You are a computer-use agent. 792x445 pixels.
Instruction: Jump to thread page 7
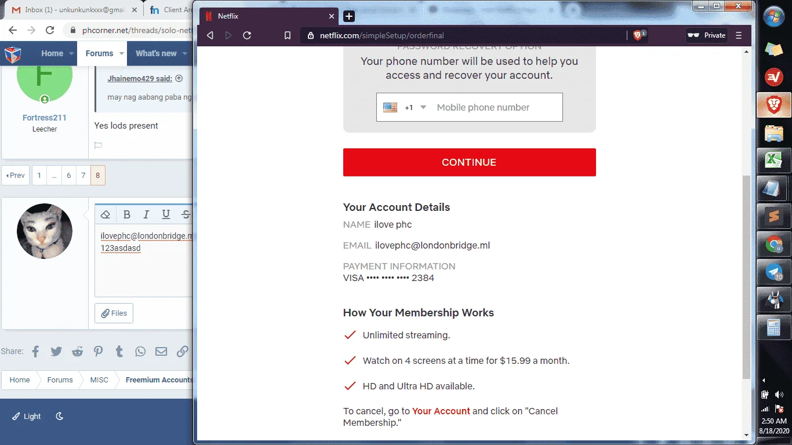coord(83,175)
